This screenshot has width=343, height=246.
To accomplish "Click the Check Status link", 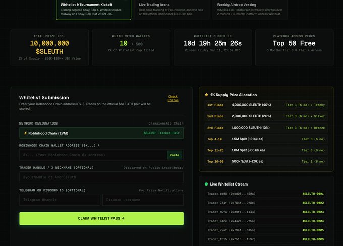I will 173,98.
